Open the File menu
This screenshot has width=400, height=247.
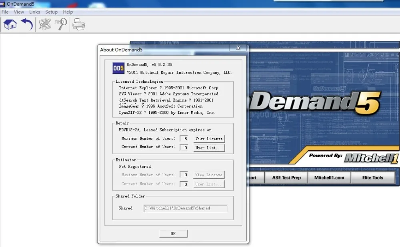[x=5, y=12]
